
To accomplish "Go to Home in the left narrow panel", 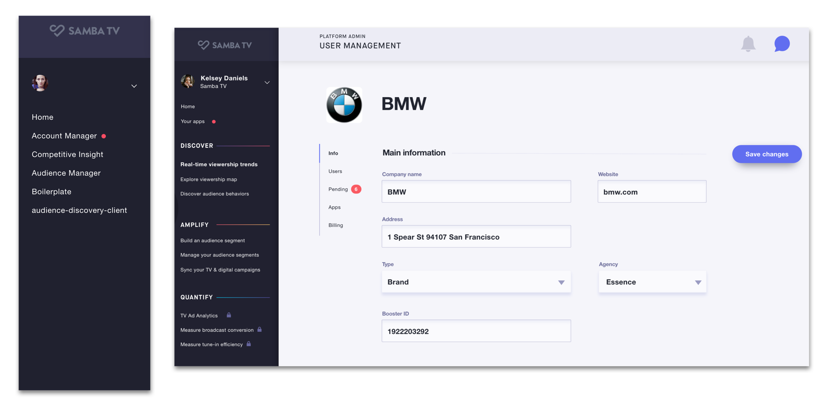I will click(43, 117).
